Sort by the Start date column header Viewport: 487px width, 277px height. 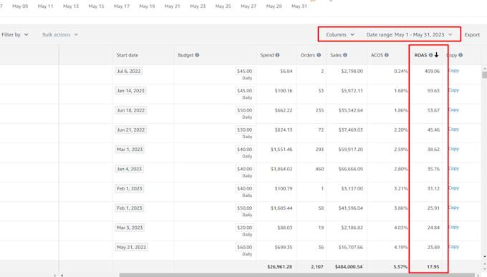[x=127, y=55]
